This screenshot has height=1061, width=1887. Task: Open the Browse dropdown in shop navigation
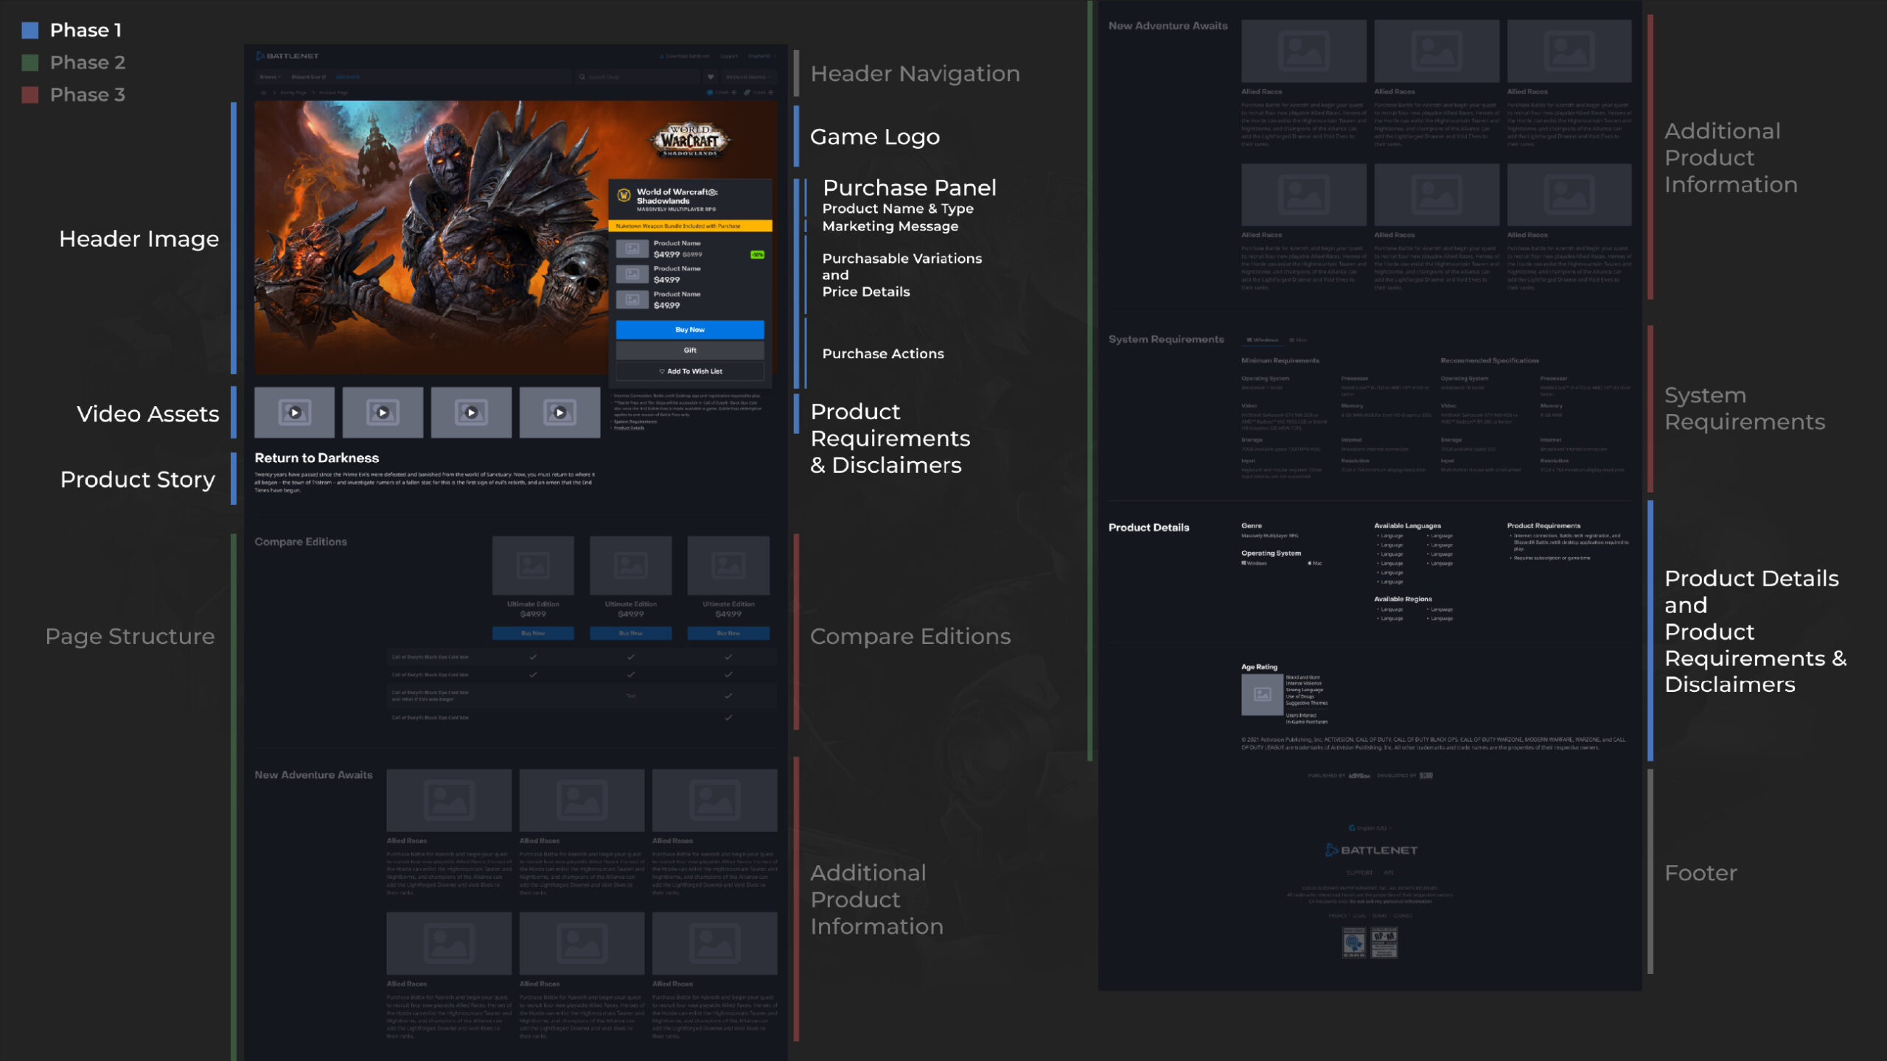coord(270,77)
